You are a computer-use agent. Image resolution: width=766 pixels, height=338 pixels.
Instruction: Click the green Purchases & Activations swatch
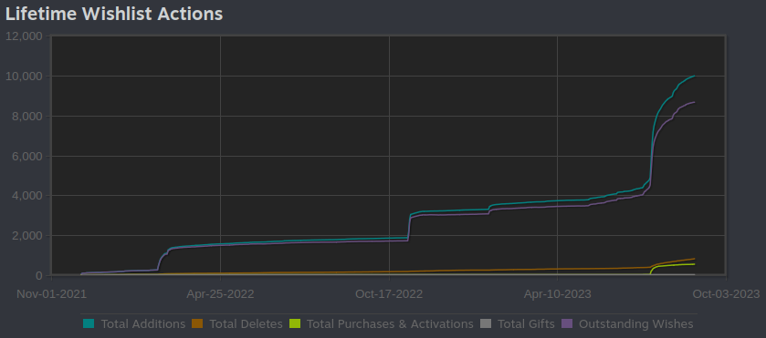(x=295, y=323)
